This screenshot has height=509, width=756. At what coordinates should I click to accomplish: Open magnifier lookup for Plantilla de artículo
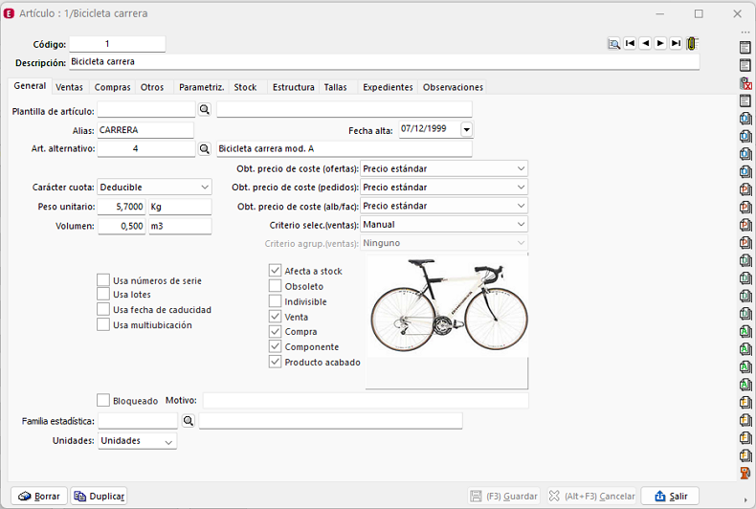click(x=205, y=110)
